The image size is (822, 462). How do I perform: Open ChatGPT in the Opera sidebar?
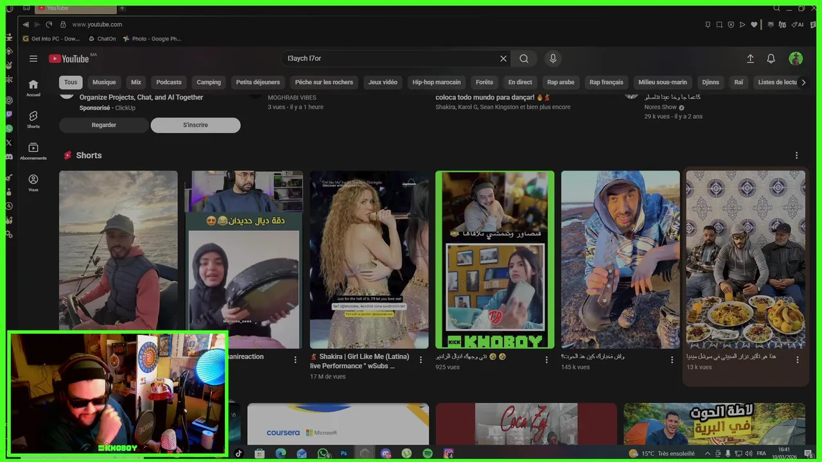[x=9, y=100]
